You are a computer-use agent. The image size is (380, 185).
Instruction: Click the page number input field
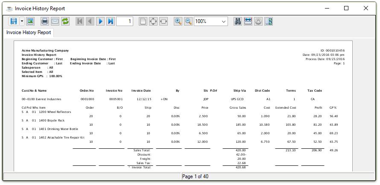click(x=125, y=21)
